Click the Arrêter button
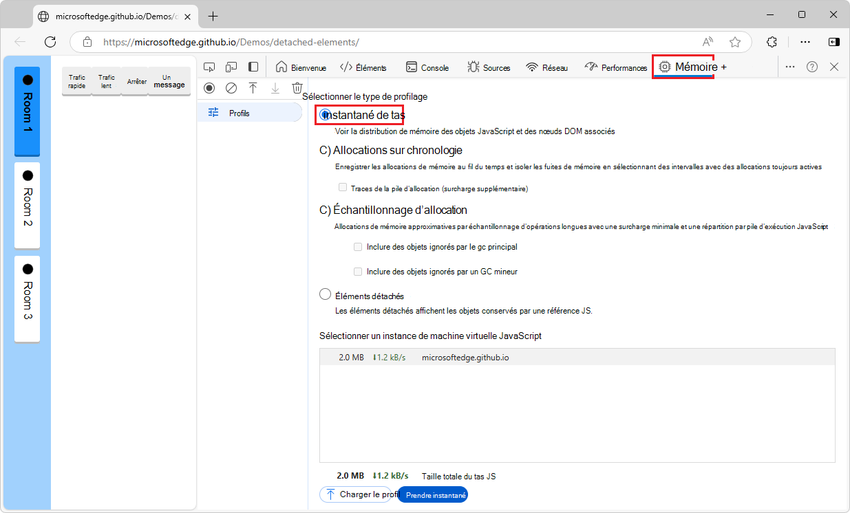The width and height of the screenshot is (850, 513). click(x=136, y=81)
